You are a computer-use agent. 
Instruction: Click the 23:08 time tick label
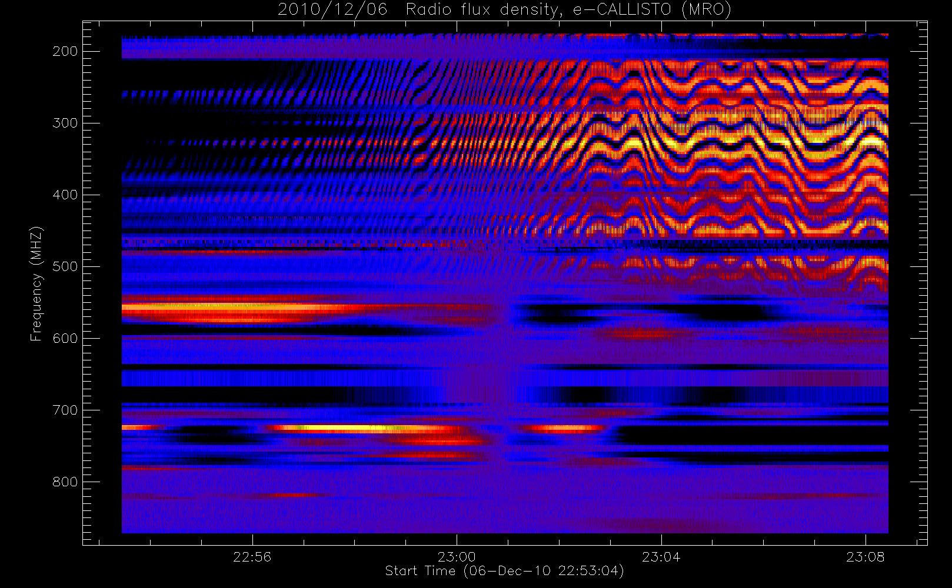[866, 557]
